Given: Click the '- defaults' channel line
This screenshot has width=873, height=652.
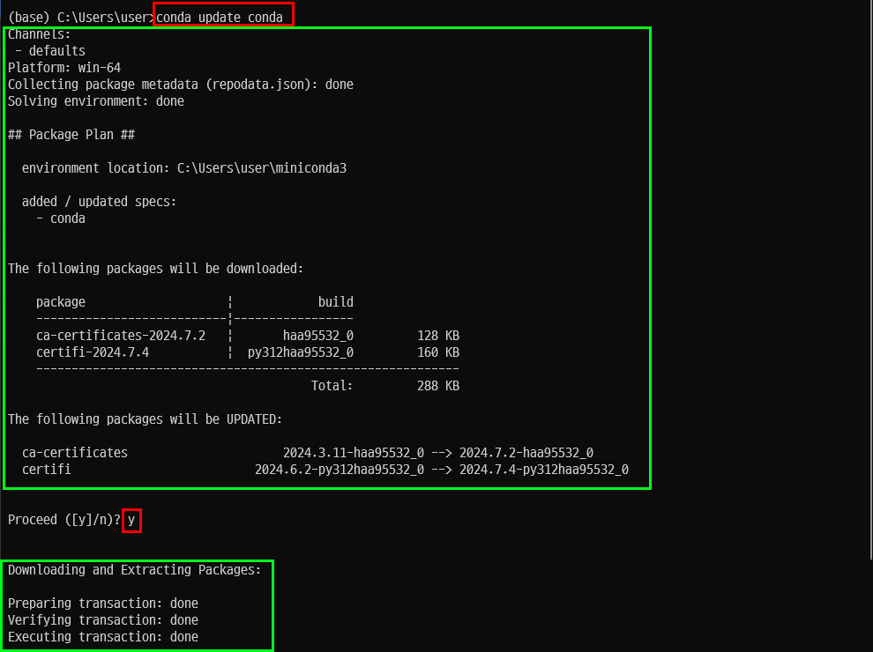Looking at the screenshot, I should [50, 51].
